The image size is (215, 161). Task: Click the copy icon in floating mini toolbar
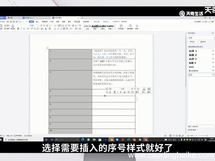[x=107, y=89]
